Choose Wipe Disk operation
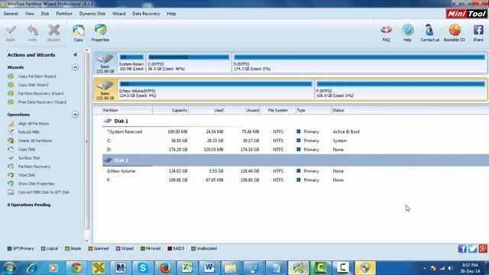The image size is (489, 275). 26,175
